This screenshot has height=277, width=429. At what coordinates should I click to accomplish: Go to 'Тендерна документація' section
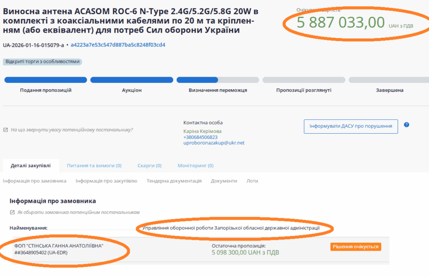(174, 181)
